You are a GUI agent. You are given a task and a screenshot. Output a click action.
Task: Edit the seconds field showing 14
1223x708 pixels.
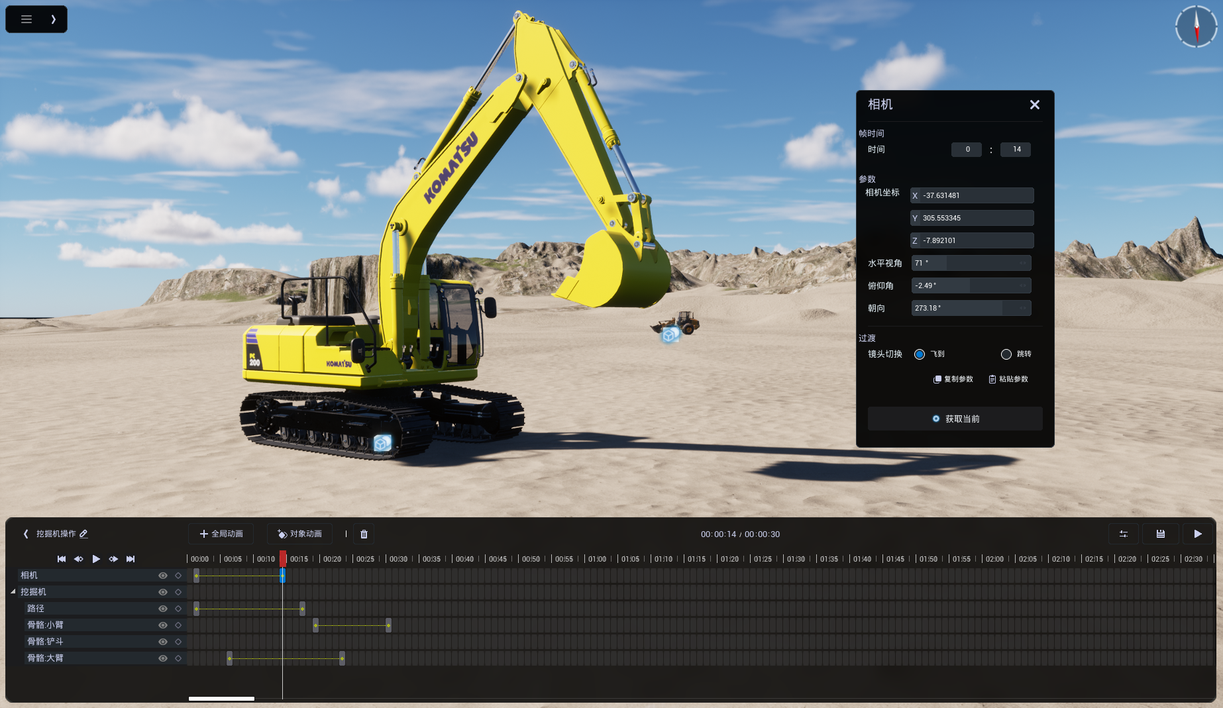click(1016, 150)
